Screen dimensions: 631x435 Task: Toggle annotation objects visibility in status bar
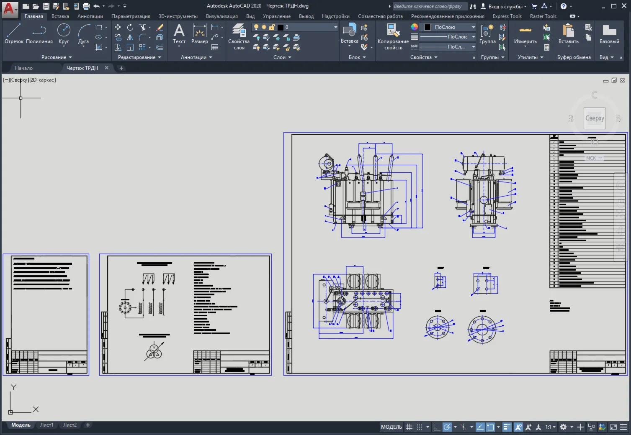[518, 427]
